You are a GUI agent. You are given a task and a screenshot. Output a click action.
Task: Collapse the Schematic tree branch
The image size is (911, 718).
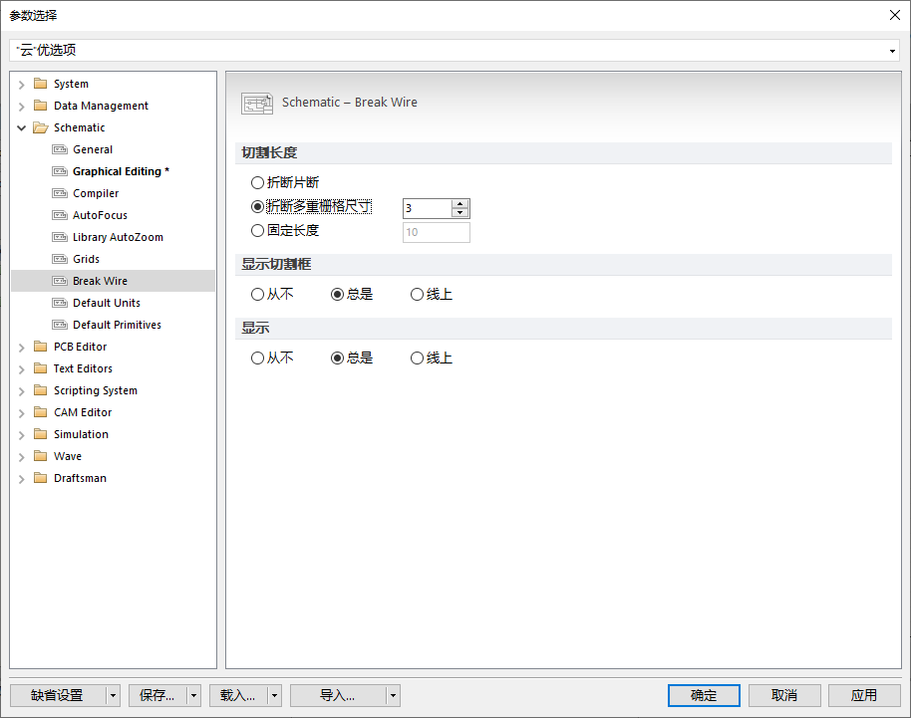point(21,127)
